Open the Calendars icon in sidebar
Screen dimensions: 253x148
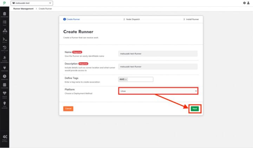tap(5, 85)
